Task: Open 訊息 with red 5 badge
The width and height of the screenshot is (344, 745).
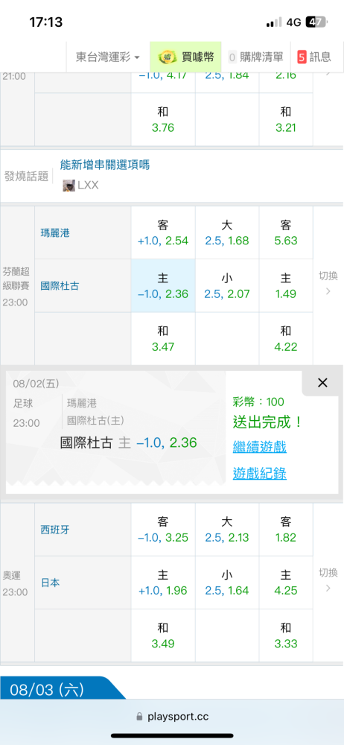Action: [314, 57]
